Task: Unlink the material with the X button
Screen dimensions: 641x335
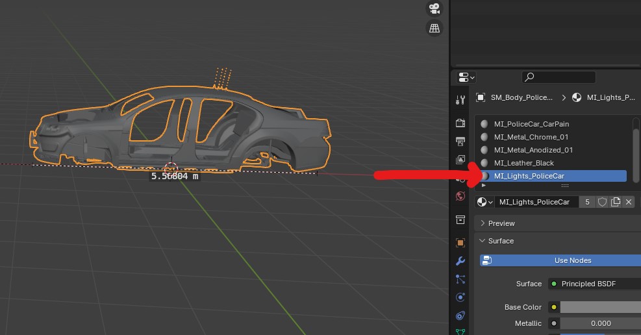Action: click(x=629, y=202)
